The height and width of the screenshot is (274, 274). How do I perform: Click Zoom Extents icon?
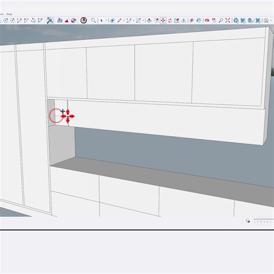[228, 21]
